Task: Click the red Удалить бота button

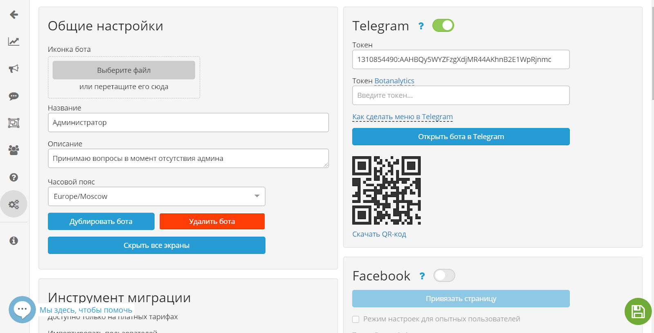Action: click(212, 222)
